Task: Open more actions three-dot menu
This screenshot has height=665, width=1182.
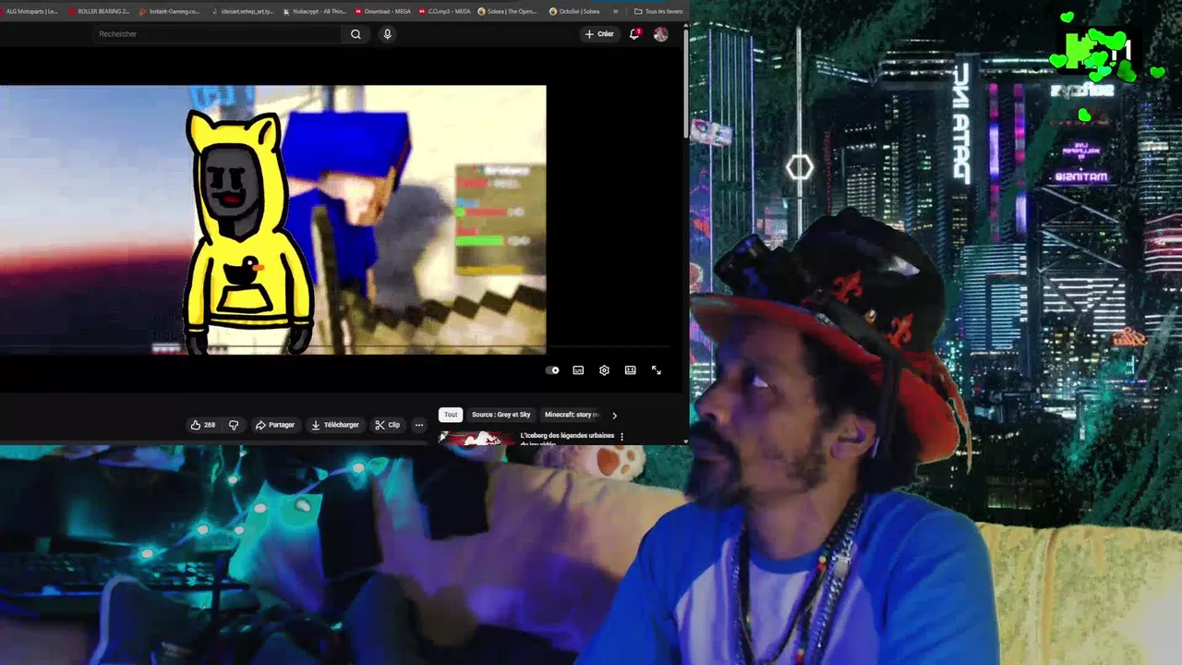Action: coord(418,425)
